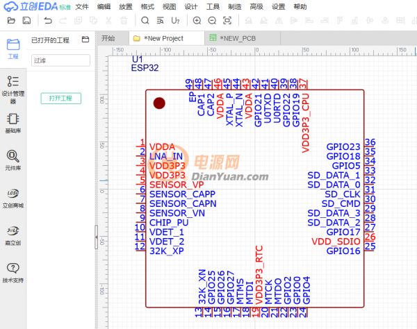Open the 文件 menu

(82, 7)
